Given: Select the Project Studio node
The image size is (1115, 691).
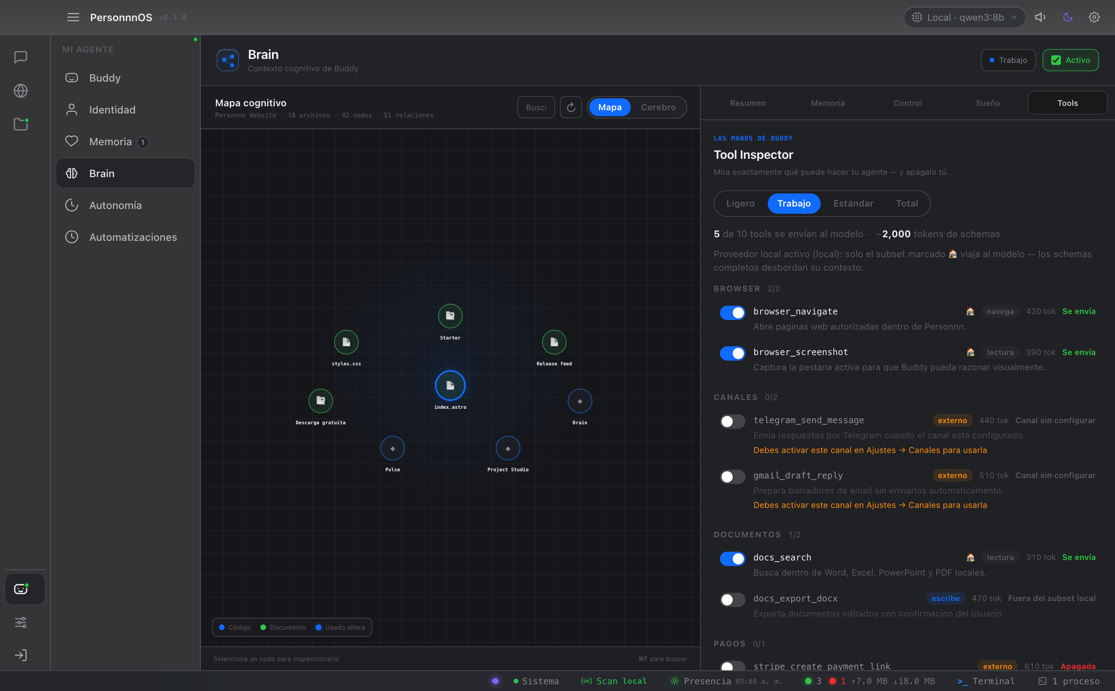Looking at the screenshot, I should (508, 448).
